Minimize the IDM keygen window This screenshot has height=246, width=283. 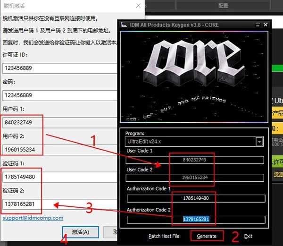[x=258, y=25]
